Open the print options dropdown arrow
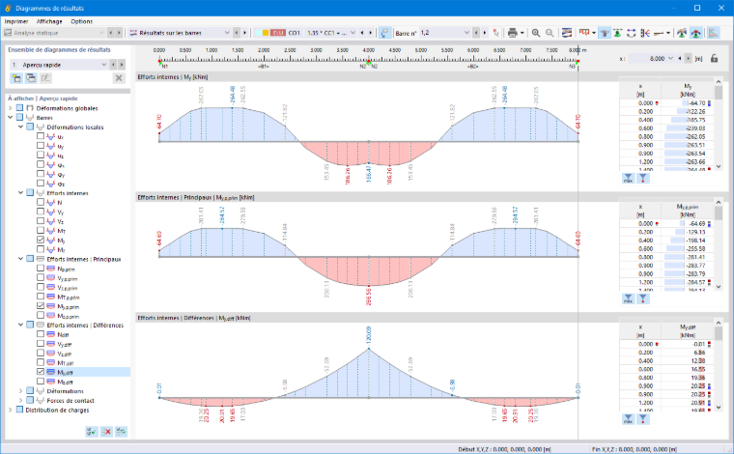 (522, 33)
